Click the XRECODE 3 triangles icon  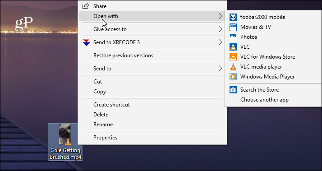[x=86, y=42]
